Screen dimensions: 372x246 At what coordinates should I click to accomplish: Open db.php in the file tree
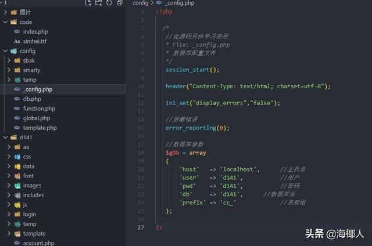tap(31, 99)
